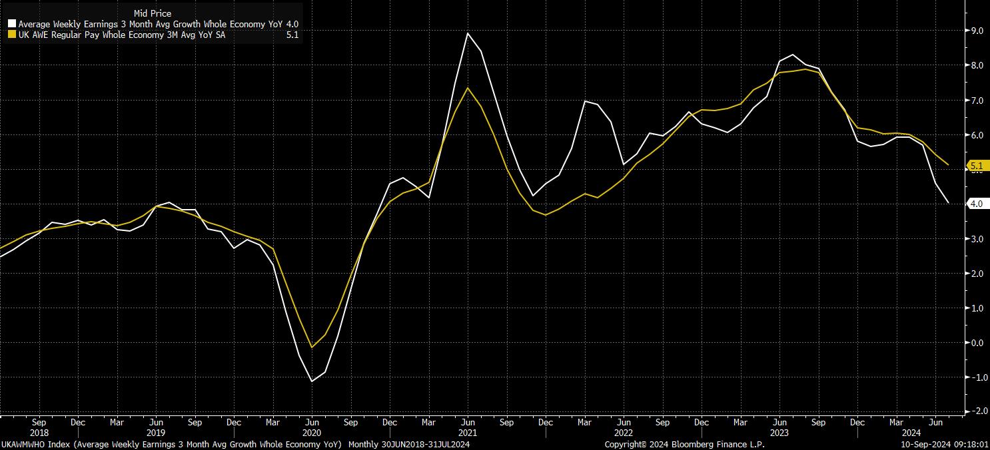This screenshot has height=450, width=990.
Task: Click the 3.0 y-axis label
Action: pyautogui.click(x=977, y=239)
